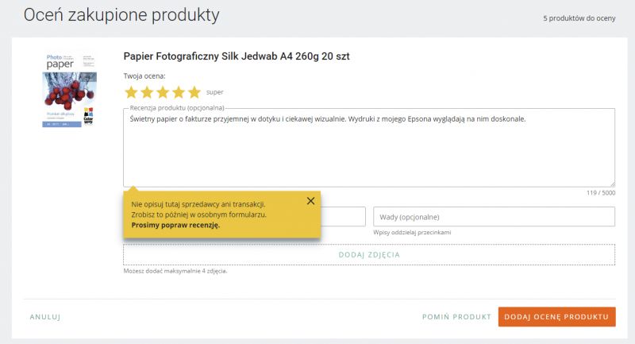Set rating to the first star

click(131, 92)
